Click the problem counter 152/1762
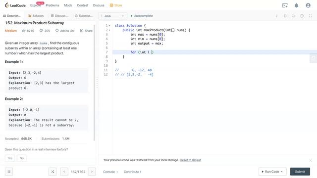The width and height of the screenshot is (317, 178). click(78, 172)
